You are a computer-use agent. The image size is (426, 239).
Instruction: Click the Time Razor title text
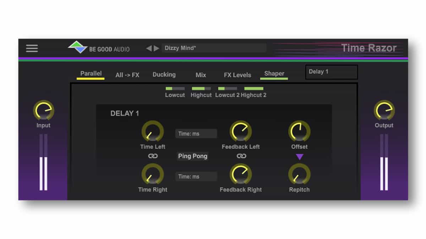[x=369, y=48]
